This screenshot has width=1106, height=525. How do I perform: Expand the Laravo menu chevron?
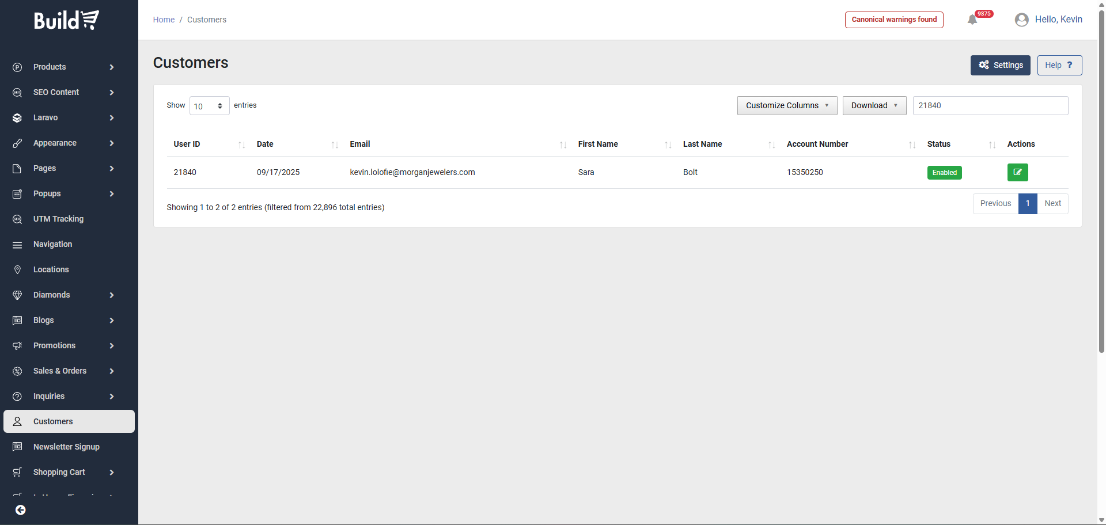(x=112, y=118)
